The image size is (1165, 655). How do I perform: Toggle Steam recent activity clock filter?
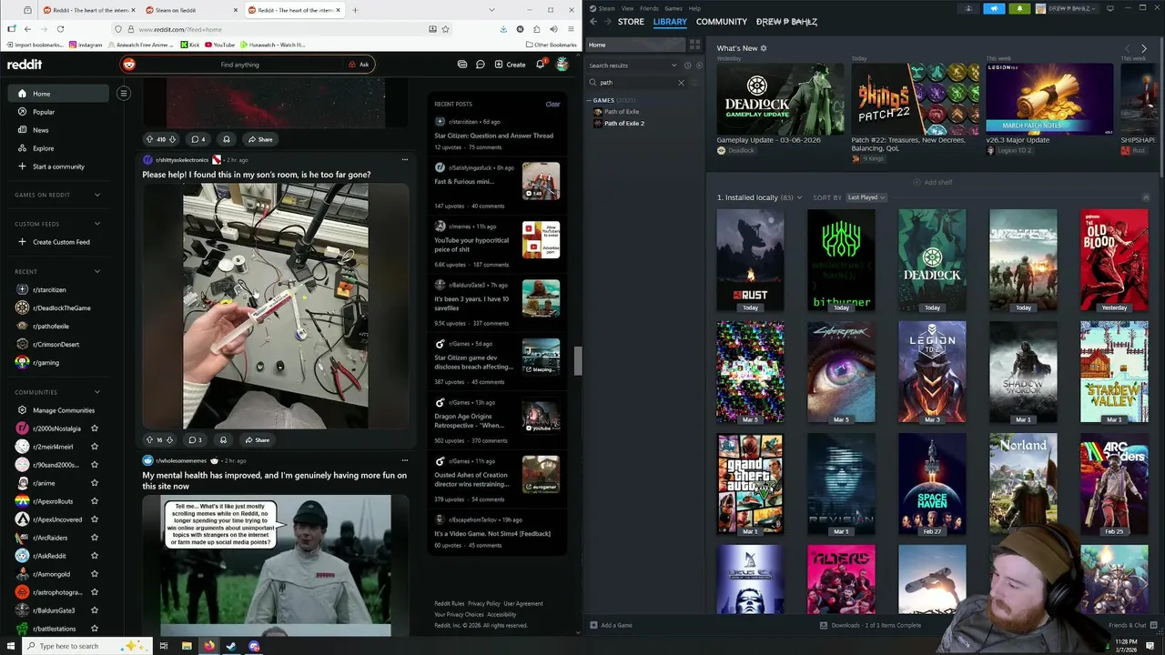688,65
